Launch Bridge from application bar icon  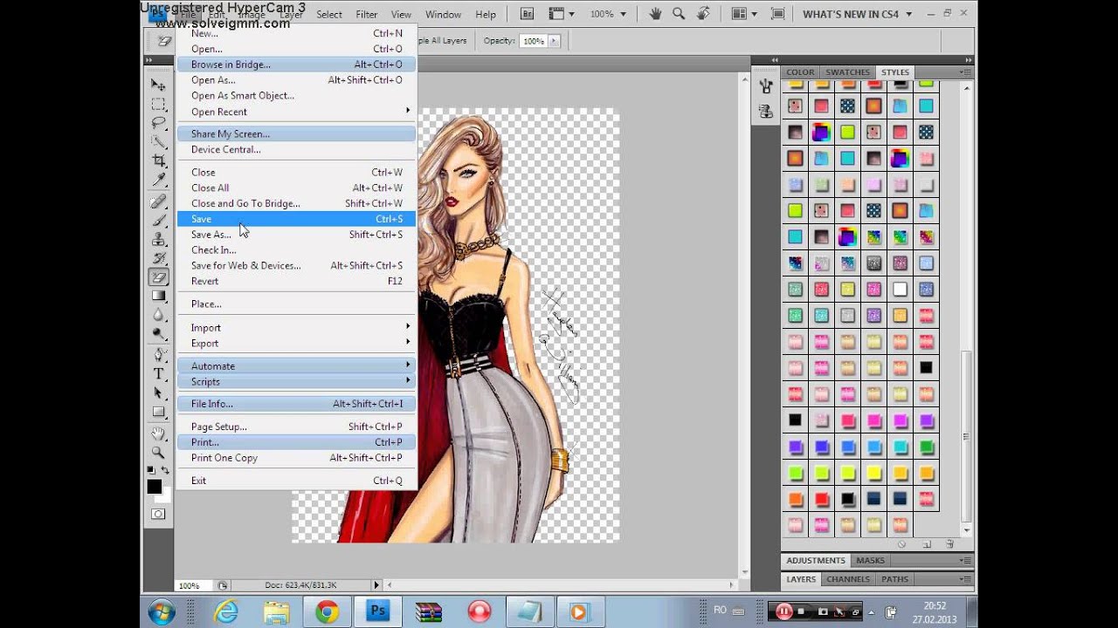coord(527,14)
